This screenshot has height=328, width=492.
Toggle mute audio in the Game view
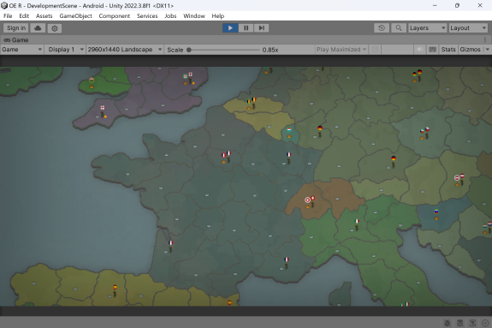pyautogui.click(x=419, y=50)
